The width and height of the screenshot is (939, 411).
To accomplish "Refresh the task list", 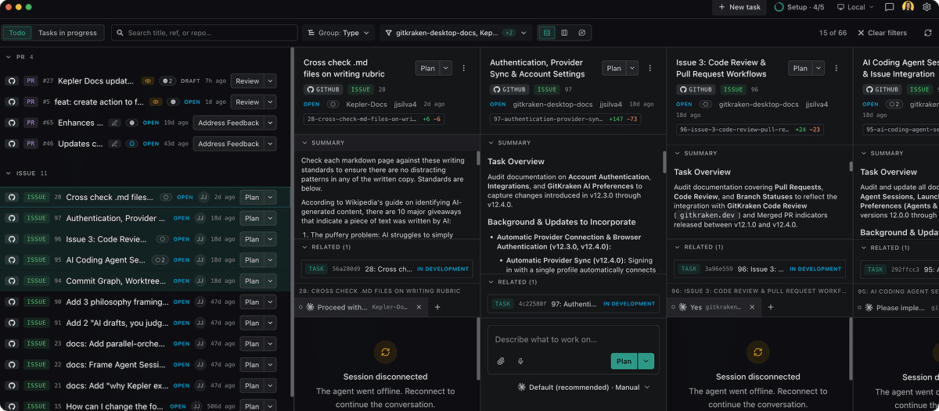I will click(x=928, y=33).
